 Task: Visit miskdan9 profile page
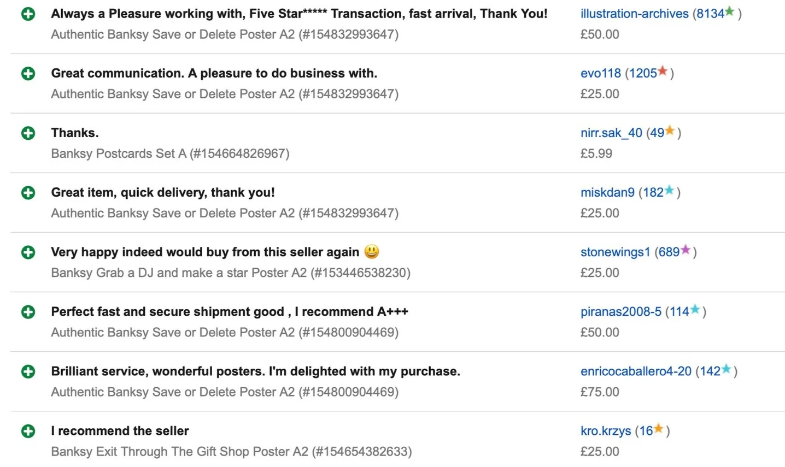607,192
